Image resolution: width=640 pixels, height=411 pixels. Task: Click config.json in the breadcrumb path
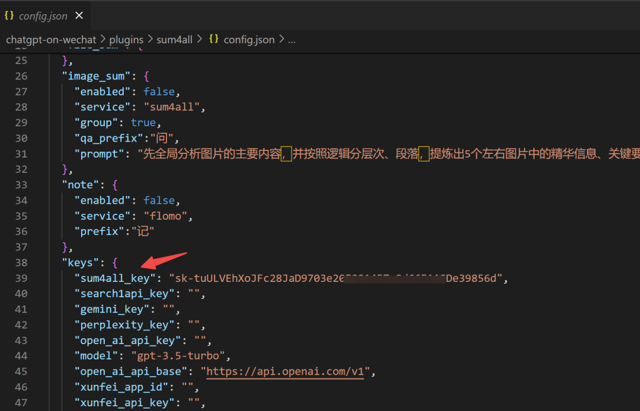point(249,40)
